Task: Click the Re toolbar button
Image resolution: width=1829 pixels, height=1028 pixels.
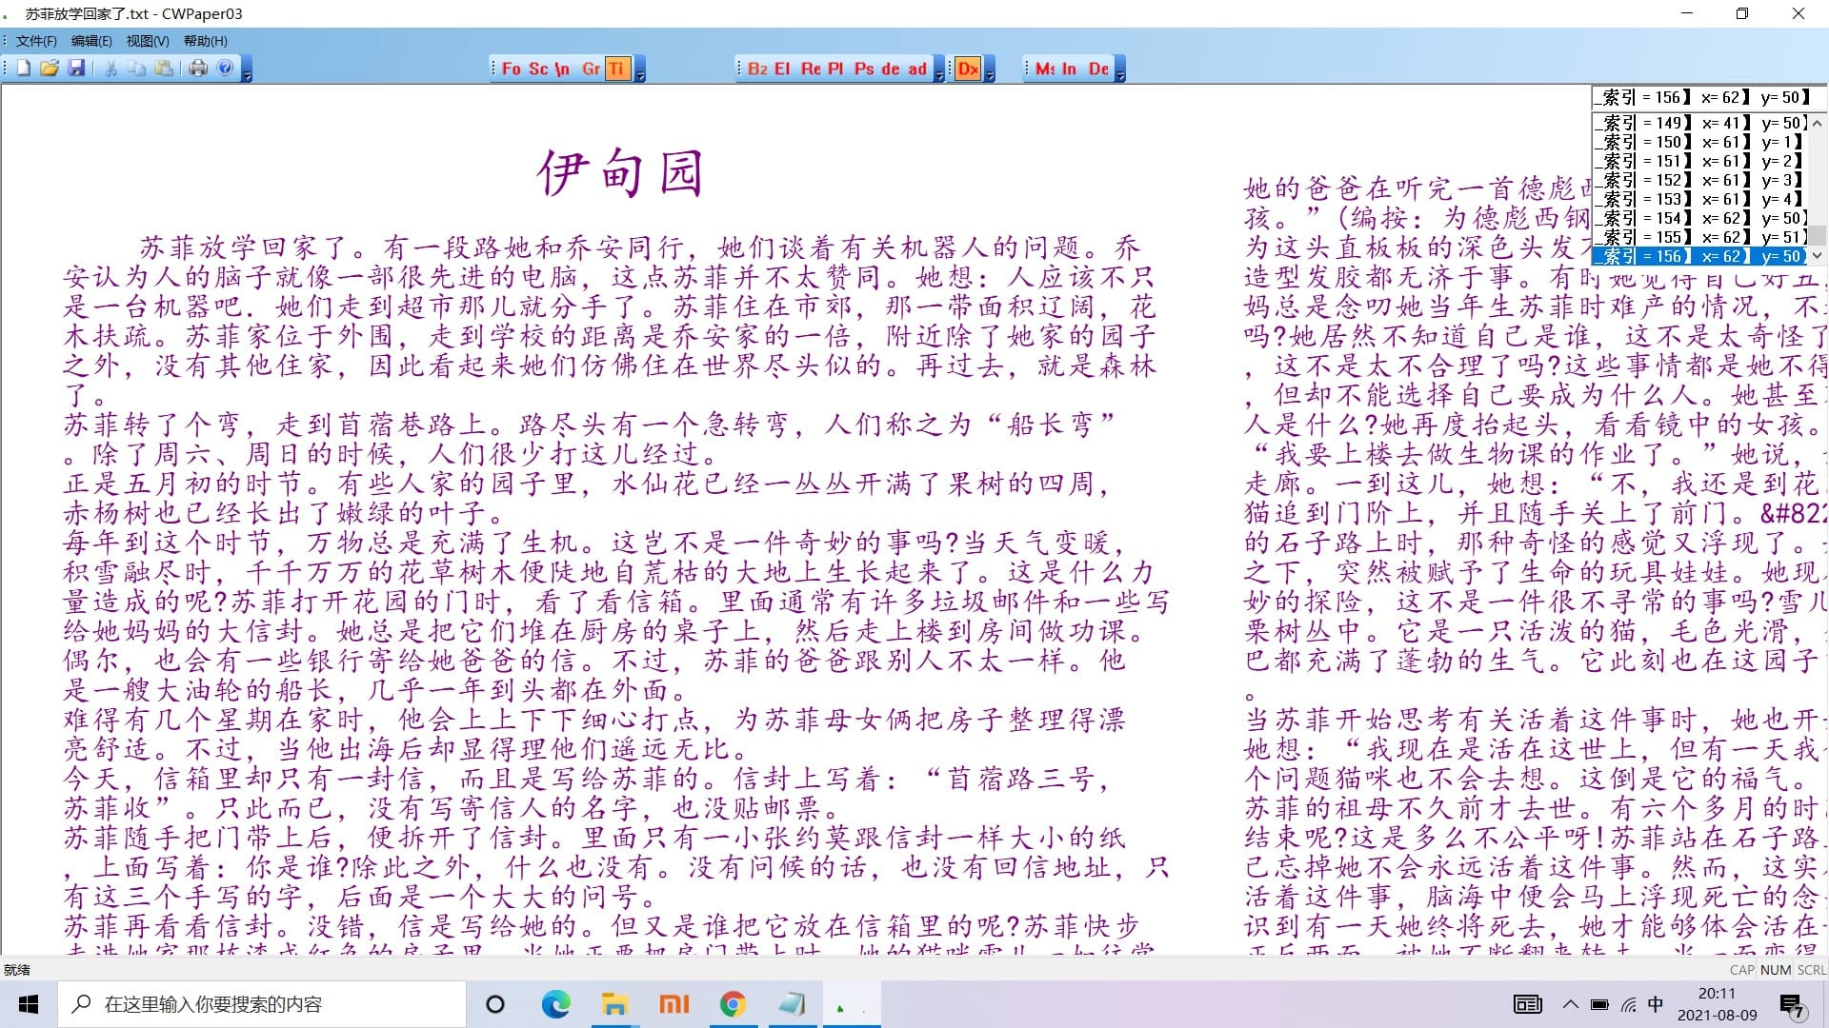Action: click(x=811, y=69)
